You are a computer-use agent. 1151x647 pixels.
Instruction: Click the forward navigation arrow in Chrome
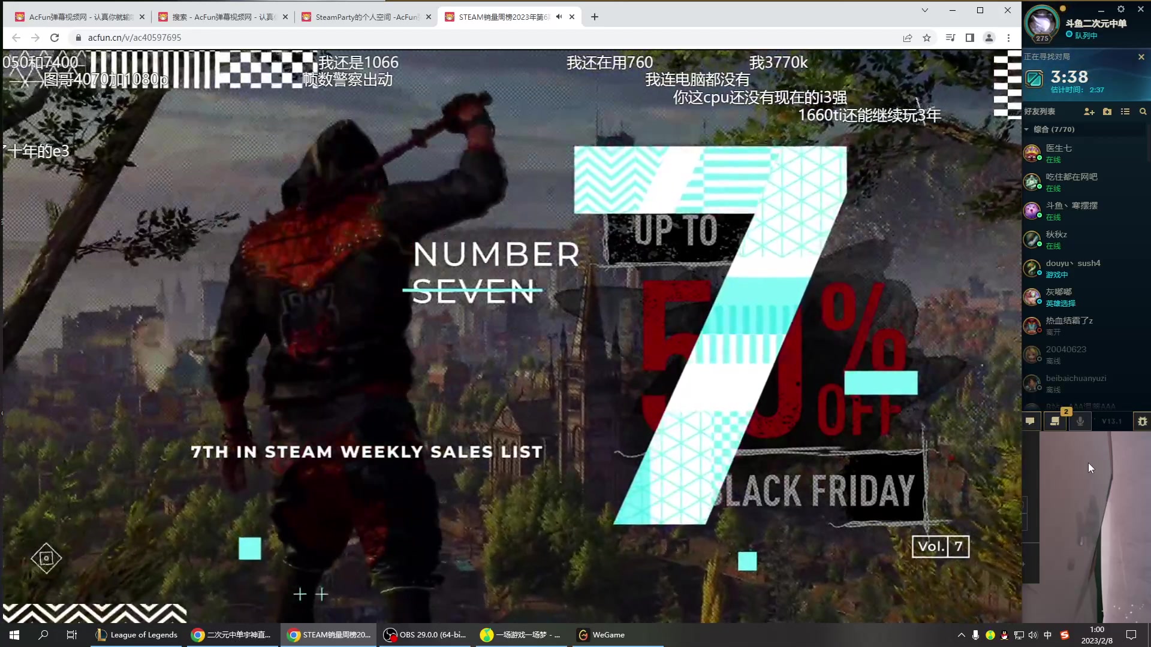(x=35, y=38)
